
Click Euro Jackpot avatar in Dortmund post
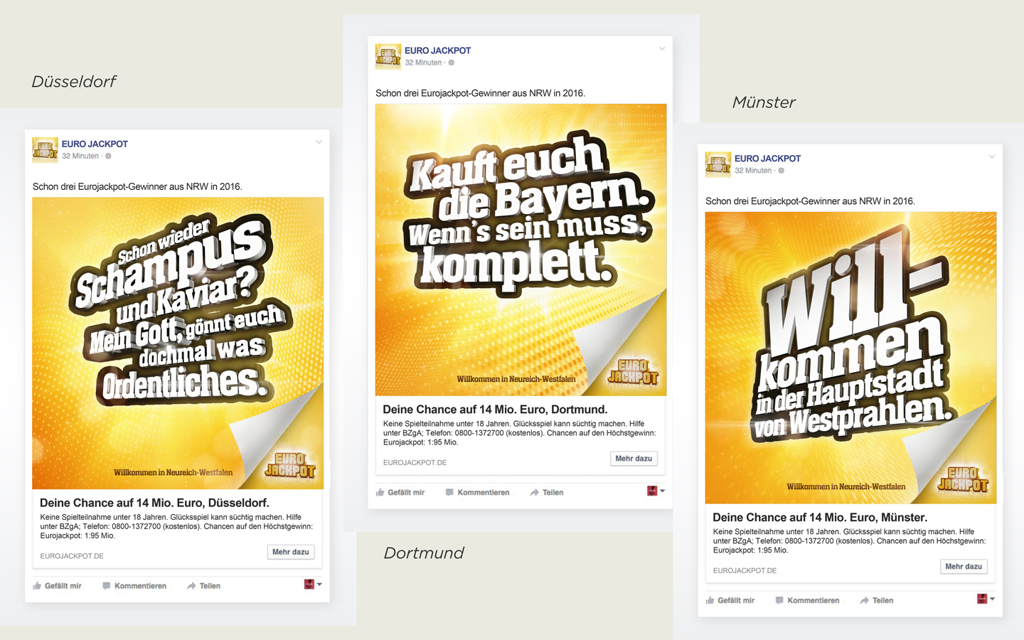coord(388,56)
